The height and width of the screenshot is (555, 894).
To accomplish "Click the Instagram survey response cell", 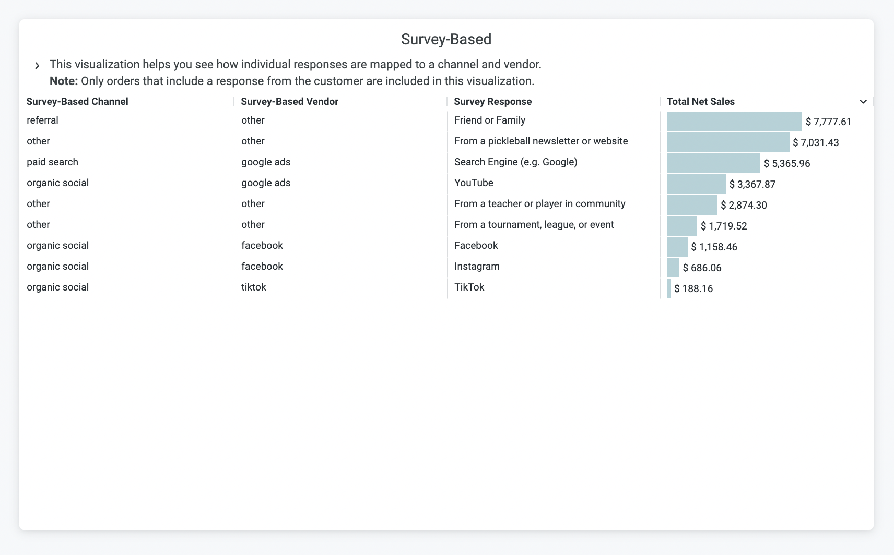I will (477, 267).
